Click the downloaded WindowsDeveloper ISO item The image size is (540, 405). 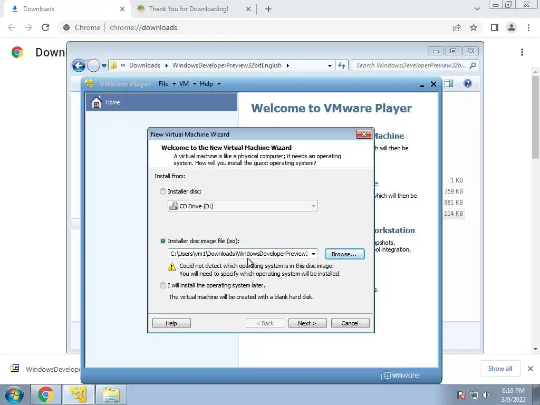pyautogui.click(x=46, y=369)
